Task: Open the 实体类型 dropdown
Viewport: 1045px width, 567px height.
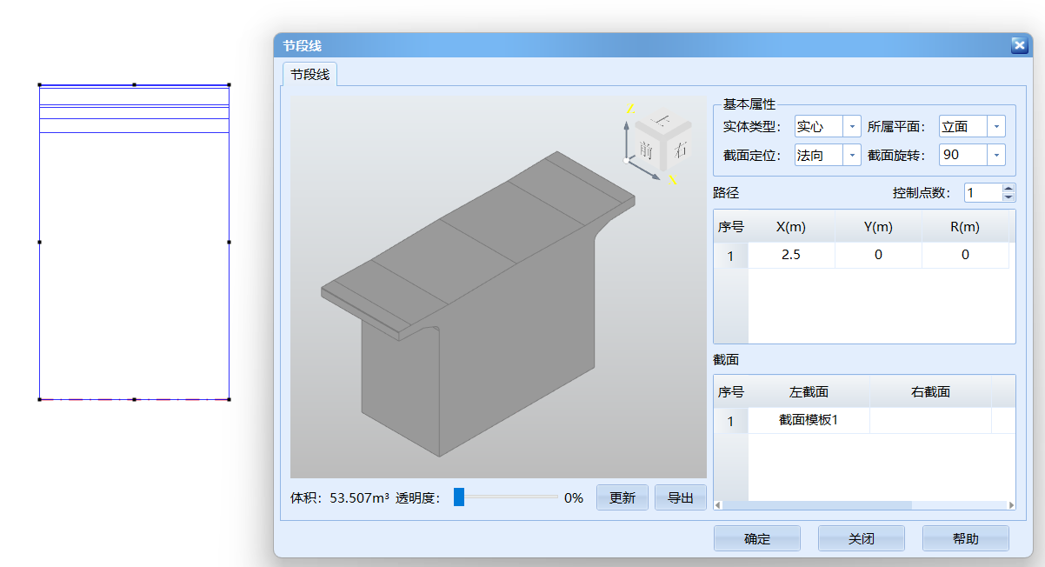Action: point(851,127)
